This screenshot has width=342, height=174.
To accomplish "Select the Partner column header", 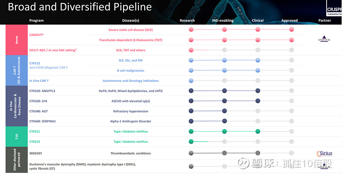I will [325, 20].
